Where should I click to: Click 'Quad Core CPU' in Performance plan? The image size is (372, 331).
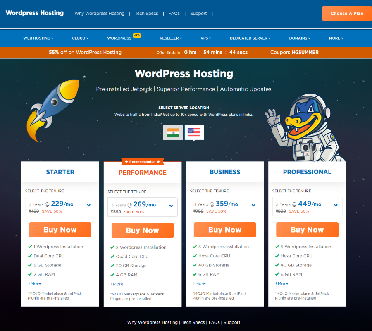pyautogui.click(x=132, y=257)
